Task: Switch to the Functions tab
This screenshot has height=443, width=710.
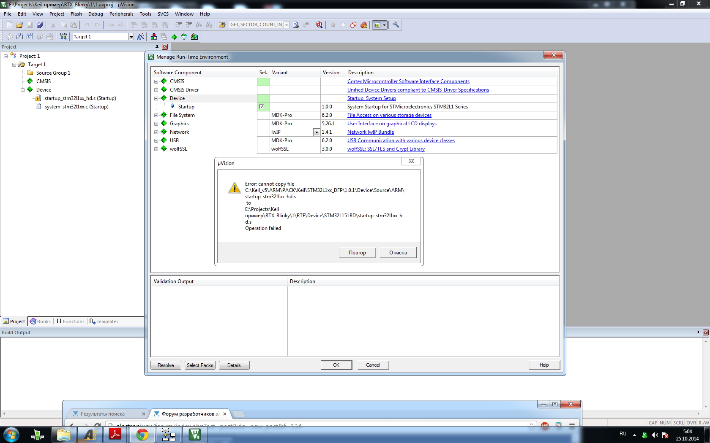Action: coord(71,321)
